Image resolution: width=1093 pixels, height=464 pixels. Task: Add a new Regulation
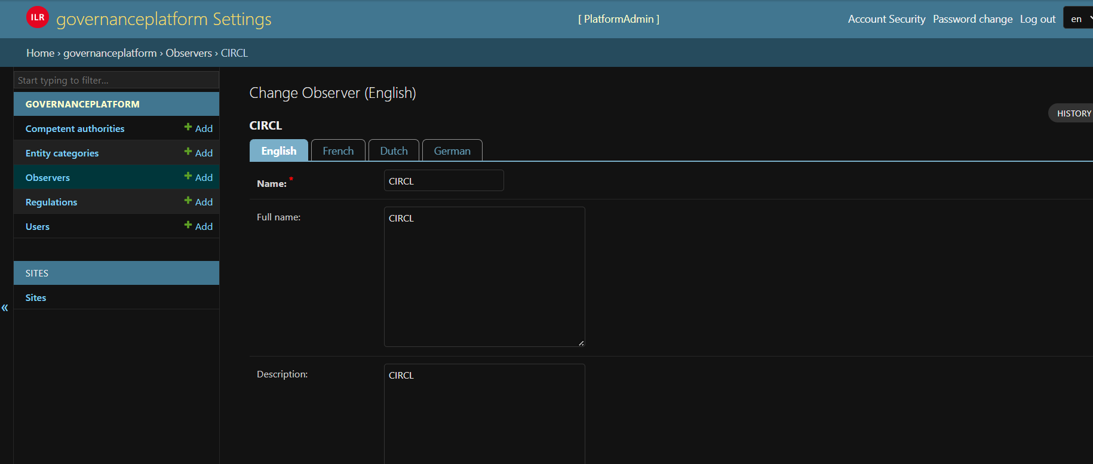[x=198, y=202]
